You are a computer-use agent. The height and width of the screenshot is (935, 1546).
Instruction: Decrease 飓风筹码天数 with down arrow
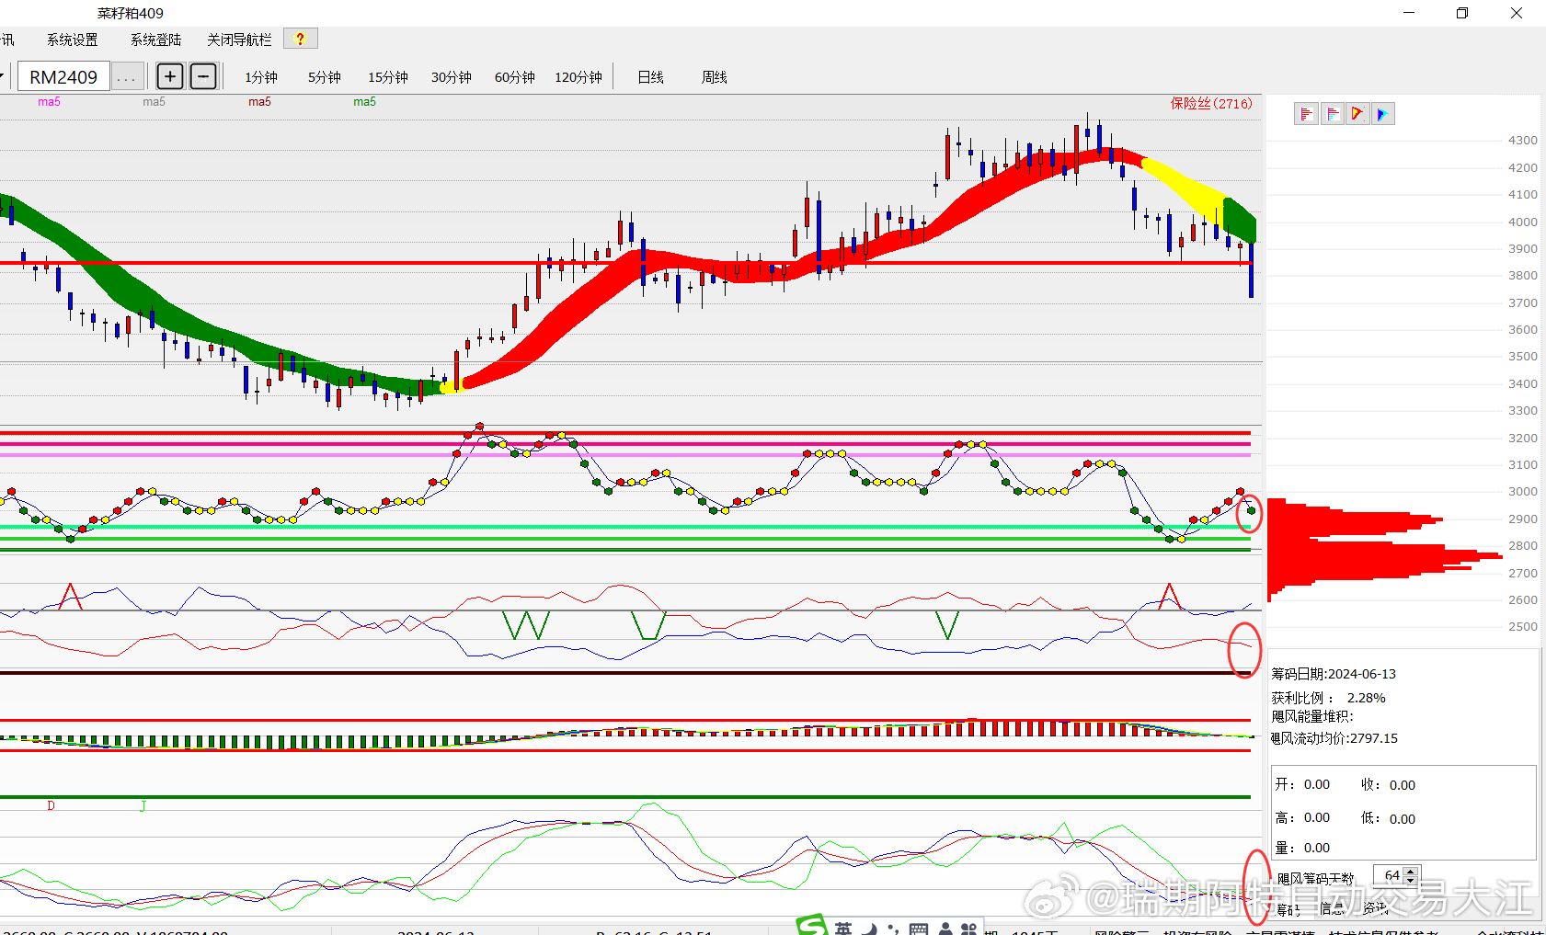pyautogui.click(x=1411, y=881)
